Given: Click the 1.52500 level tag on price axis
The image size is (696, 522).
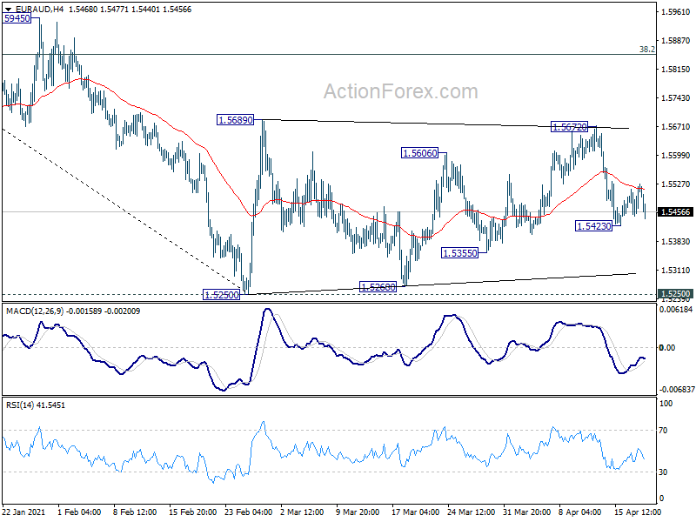Looking at the screenshot, I should point(676,294).
